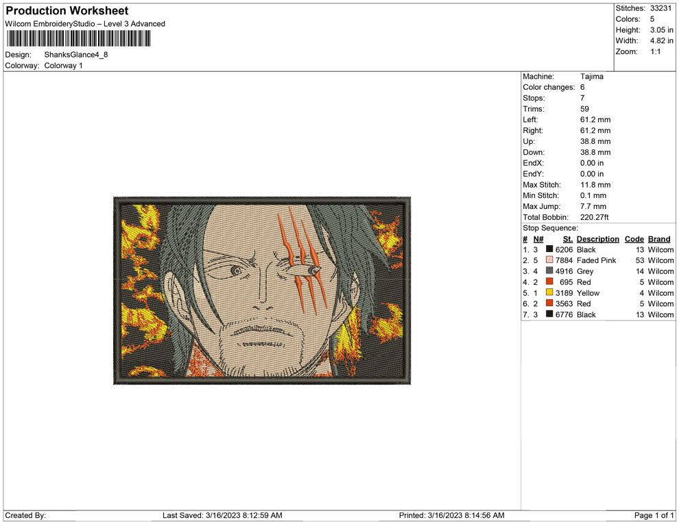Click the Red swatch for thread 695
679x522 pixels.
coord(549,282)
